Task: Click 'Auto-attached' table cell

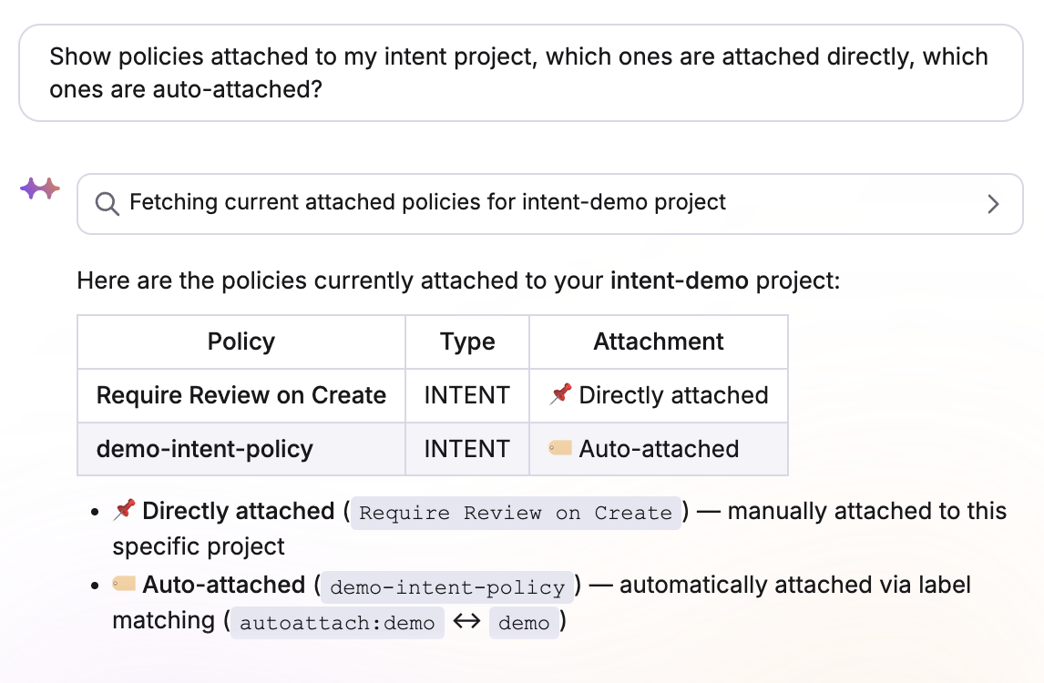Action: pos(659,449)
